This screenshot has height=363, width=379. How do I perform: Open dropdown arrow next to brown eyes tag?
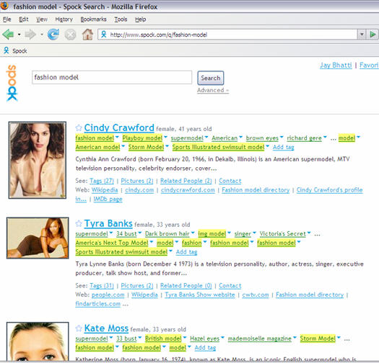point(282,138)
